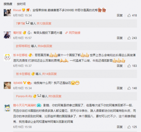
Task: Like Rivuai's comment with 418 likes
Action: (129, 15)
